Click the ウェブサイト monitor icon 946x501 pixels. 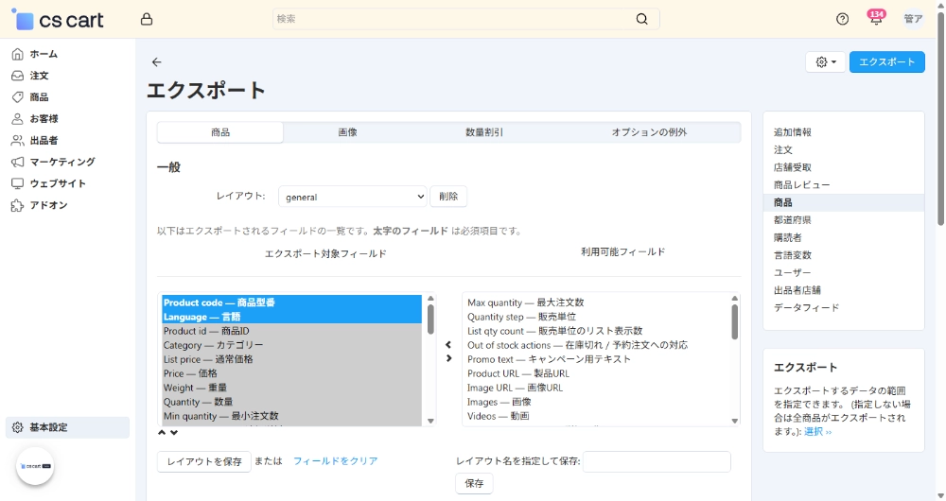17,183
